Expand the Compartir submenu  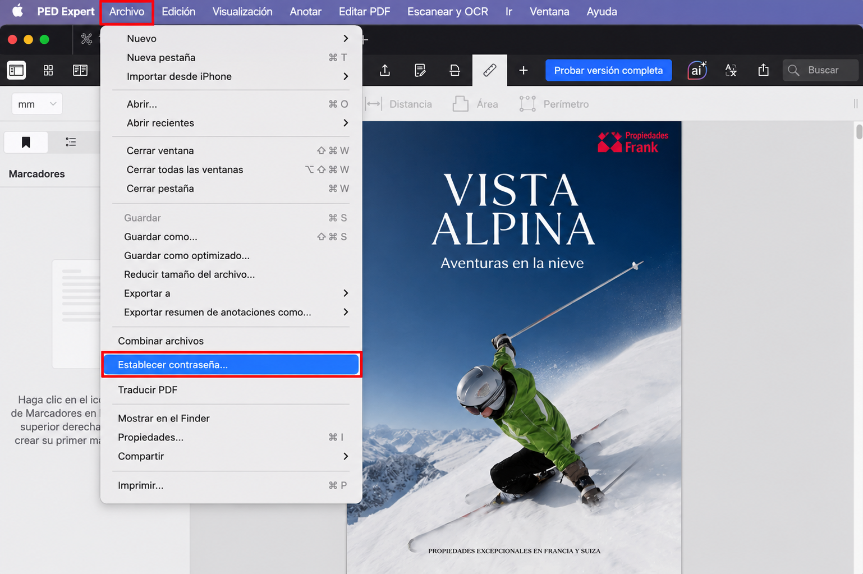coord(231,456)
